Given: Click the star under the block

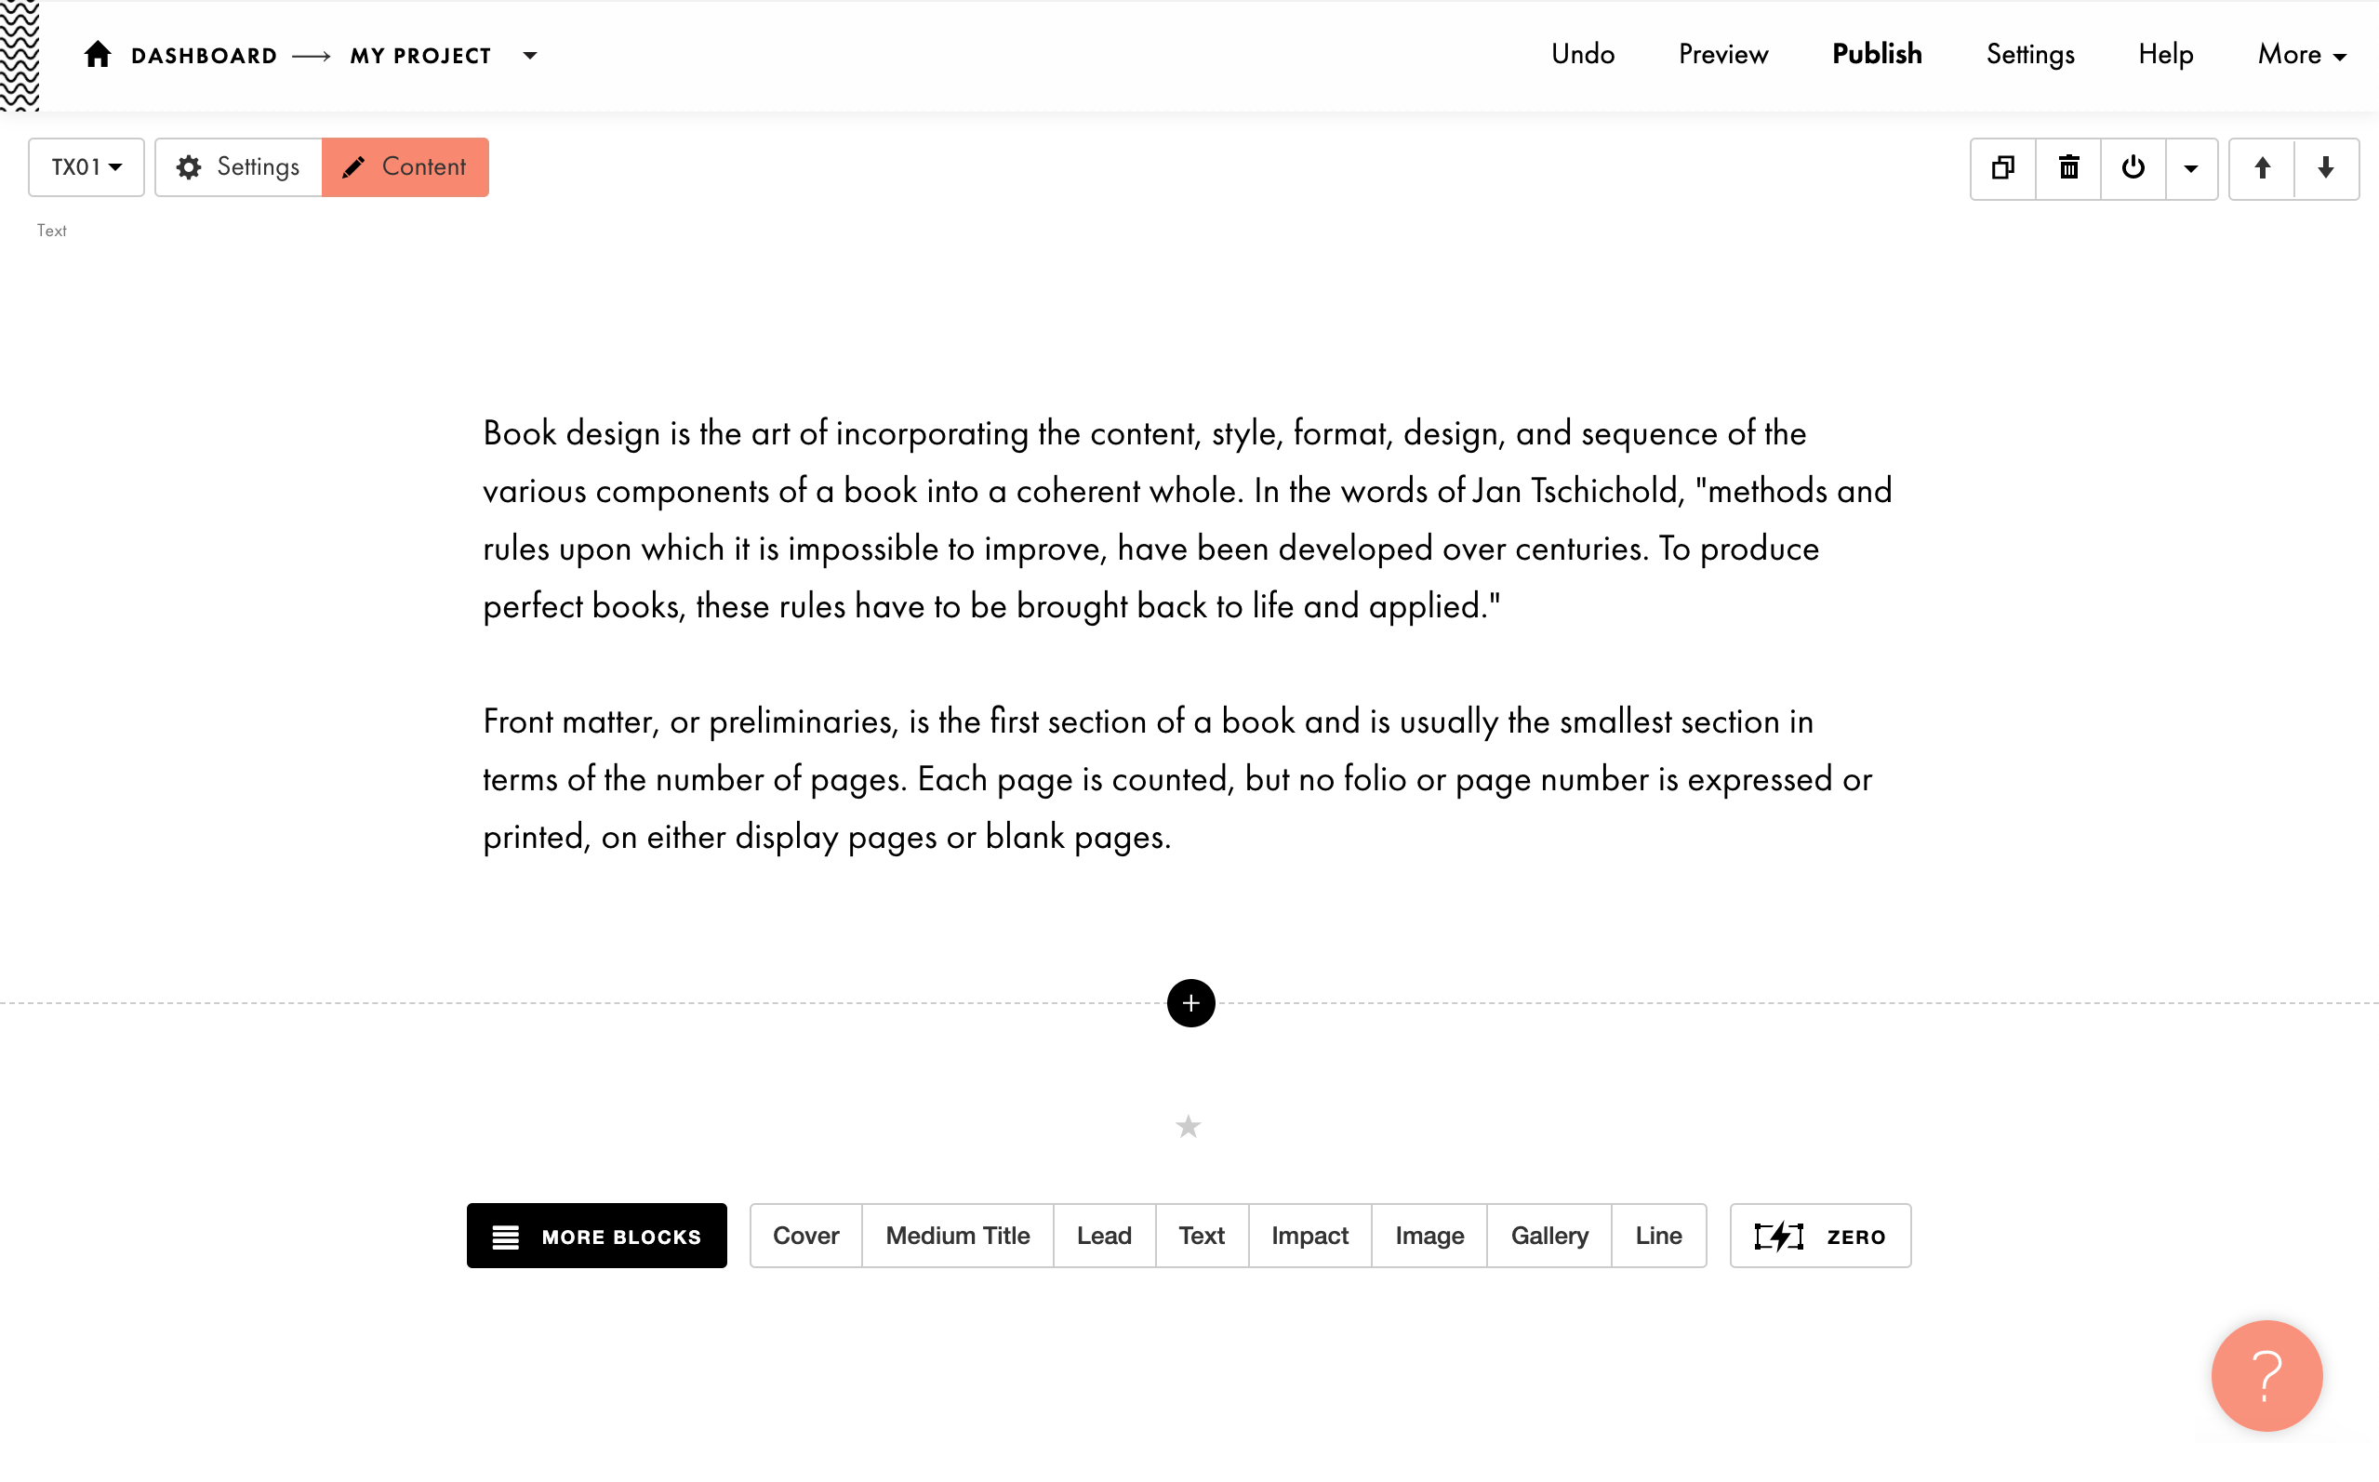Looking at the screenshot, I should click(x=1188, y=1125).
